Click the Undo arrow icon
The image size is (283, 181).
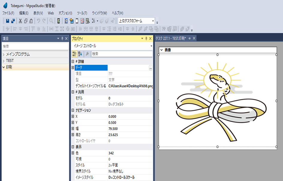(x=38, y=21)
